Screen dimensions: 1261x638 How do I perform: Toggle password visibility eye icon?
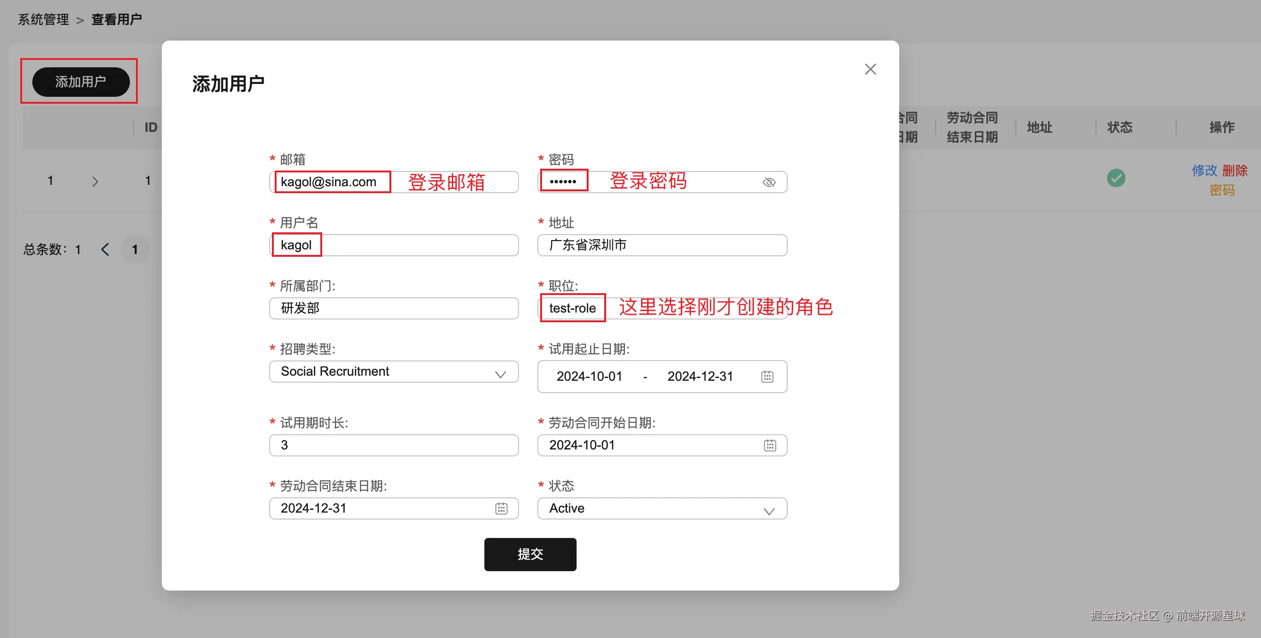[x=769, y=182]
